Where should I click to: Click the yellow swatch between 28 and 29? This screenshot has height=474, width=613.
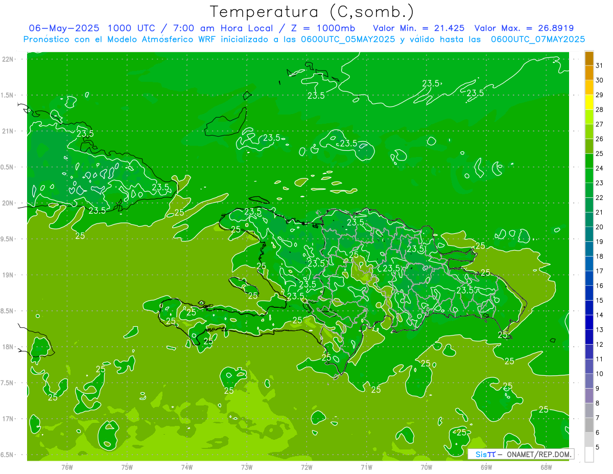589,102
